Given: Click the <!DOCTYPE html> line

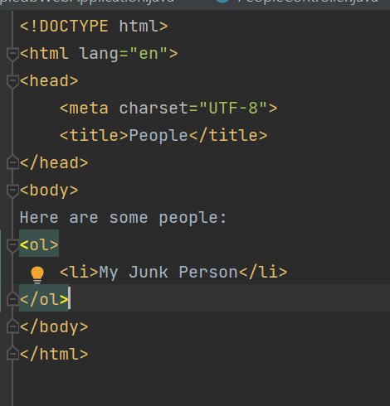Looking at the screenshot, I should [94, 27].
